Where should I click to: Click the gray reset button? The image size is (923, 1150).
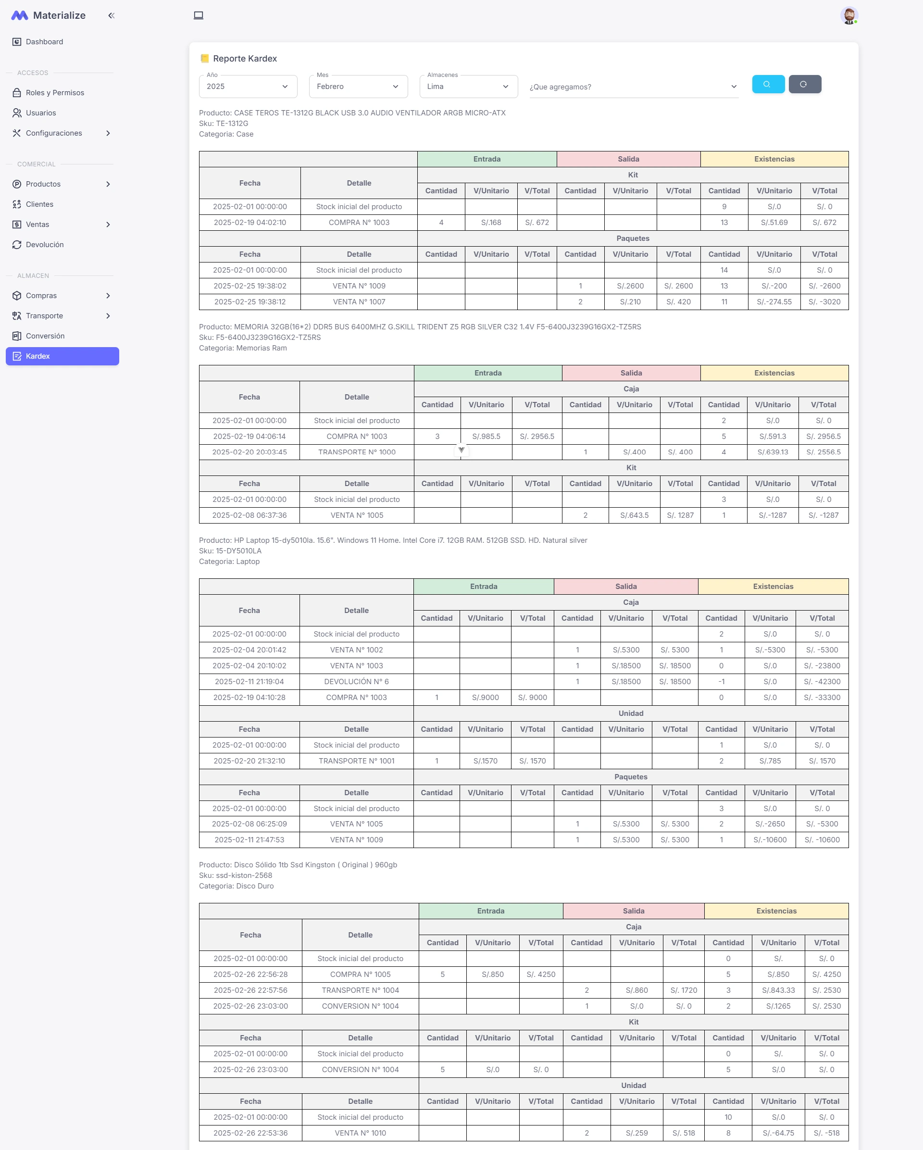point(804,84)
